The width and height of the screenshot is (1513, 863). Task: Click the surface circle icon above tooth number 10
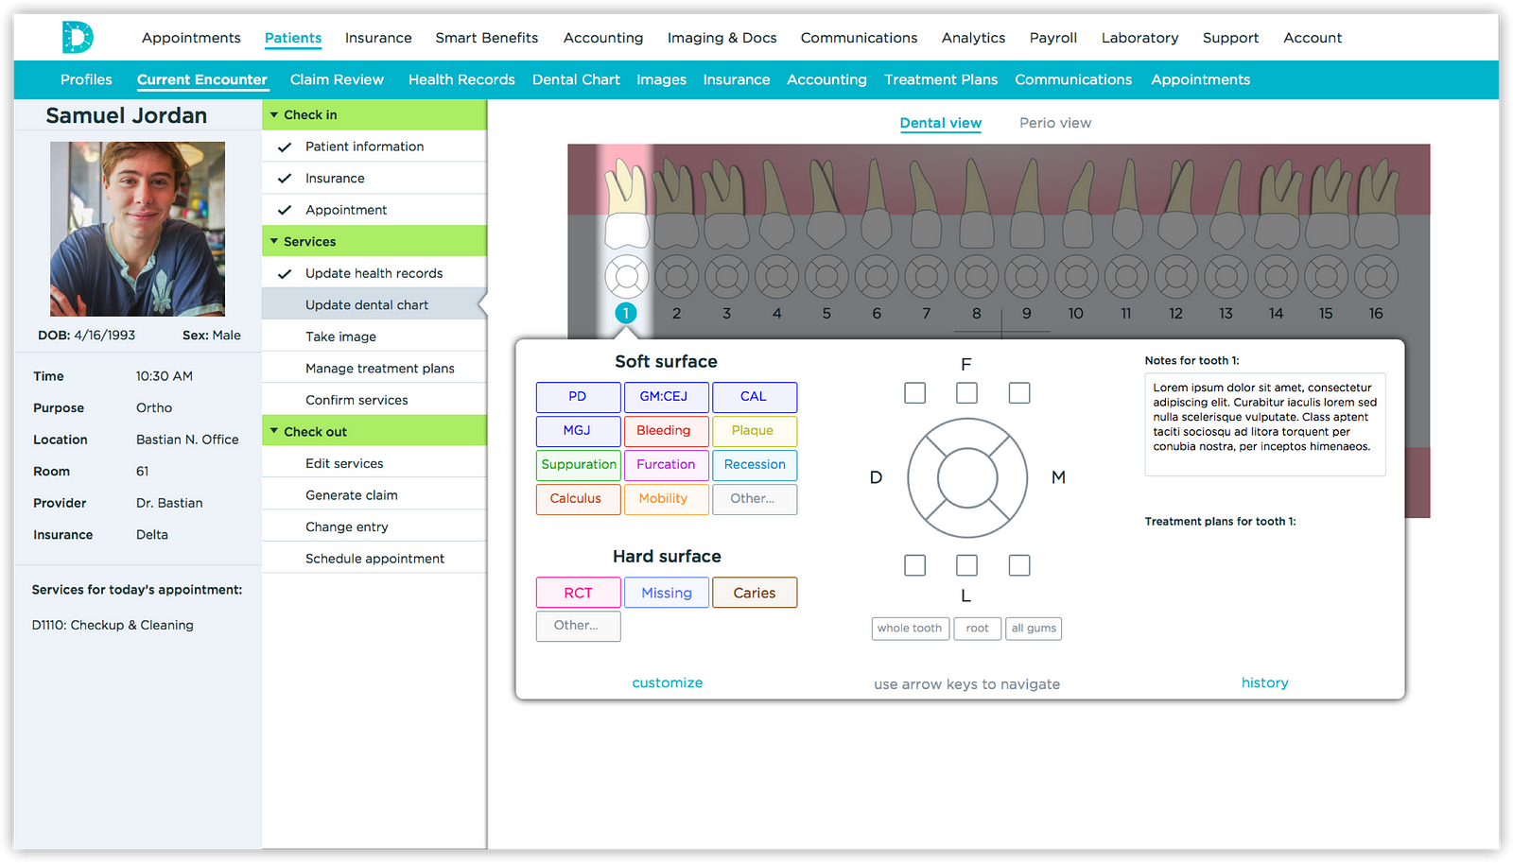(1076, 277)
